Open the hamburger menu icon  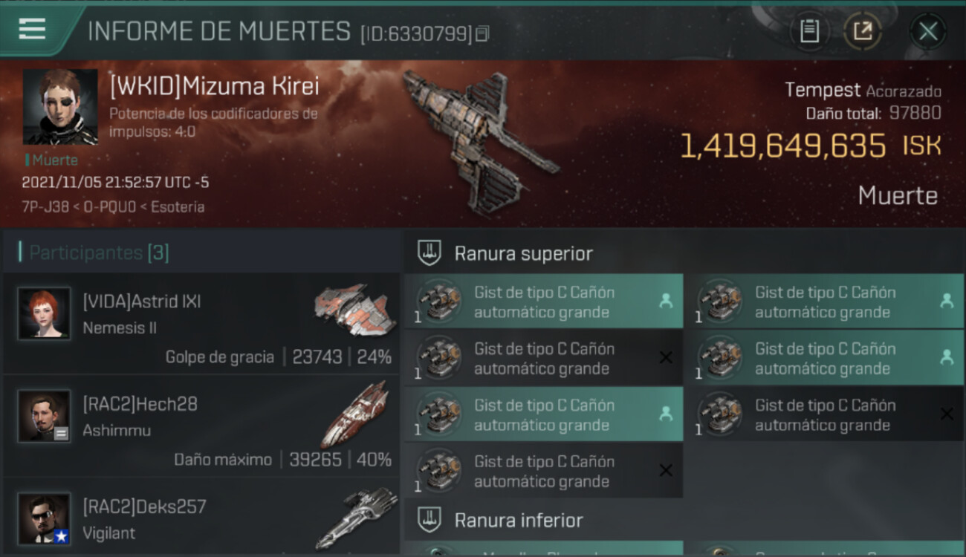(x=32, y=29)
